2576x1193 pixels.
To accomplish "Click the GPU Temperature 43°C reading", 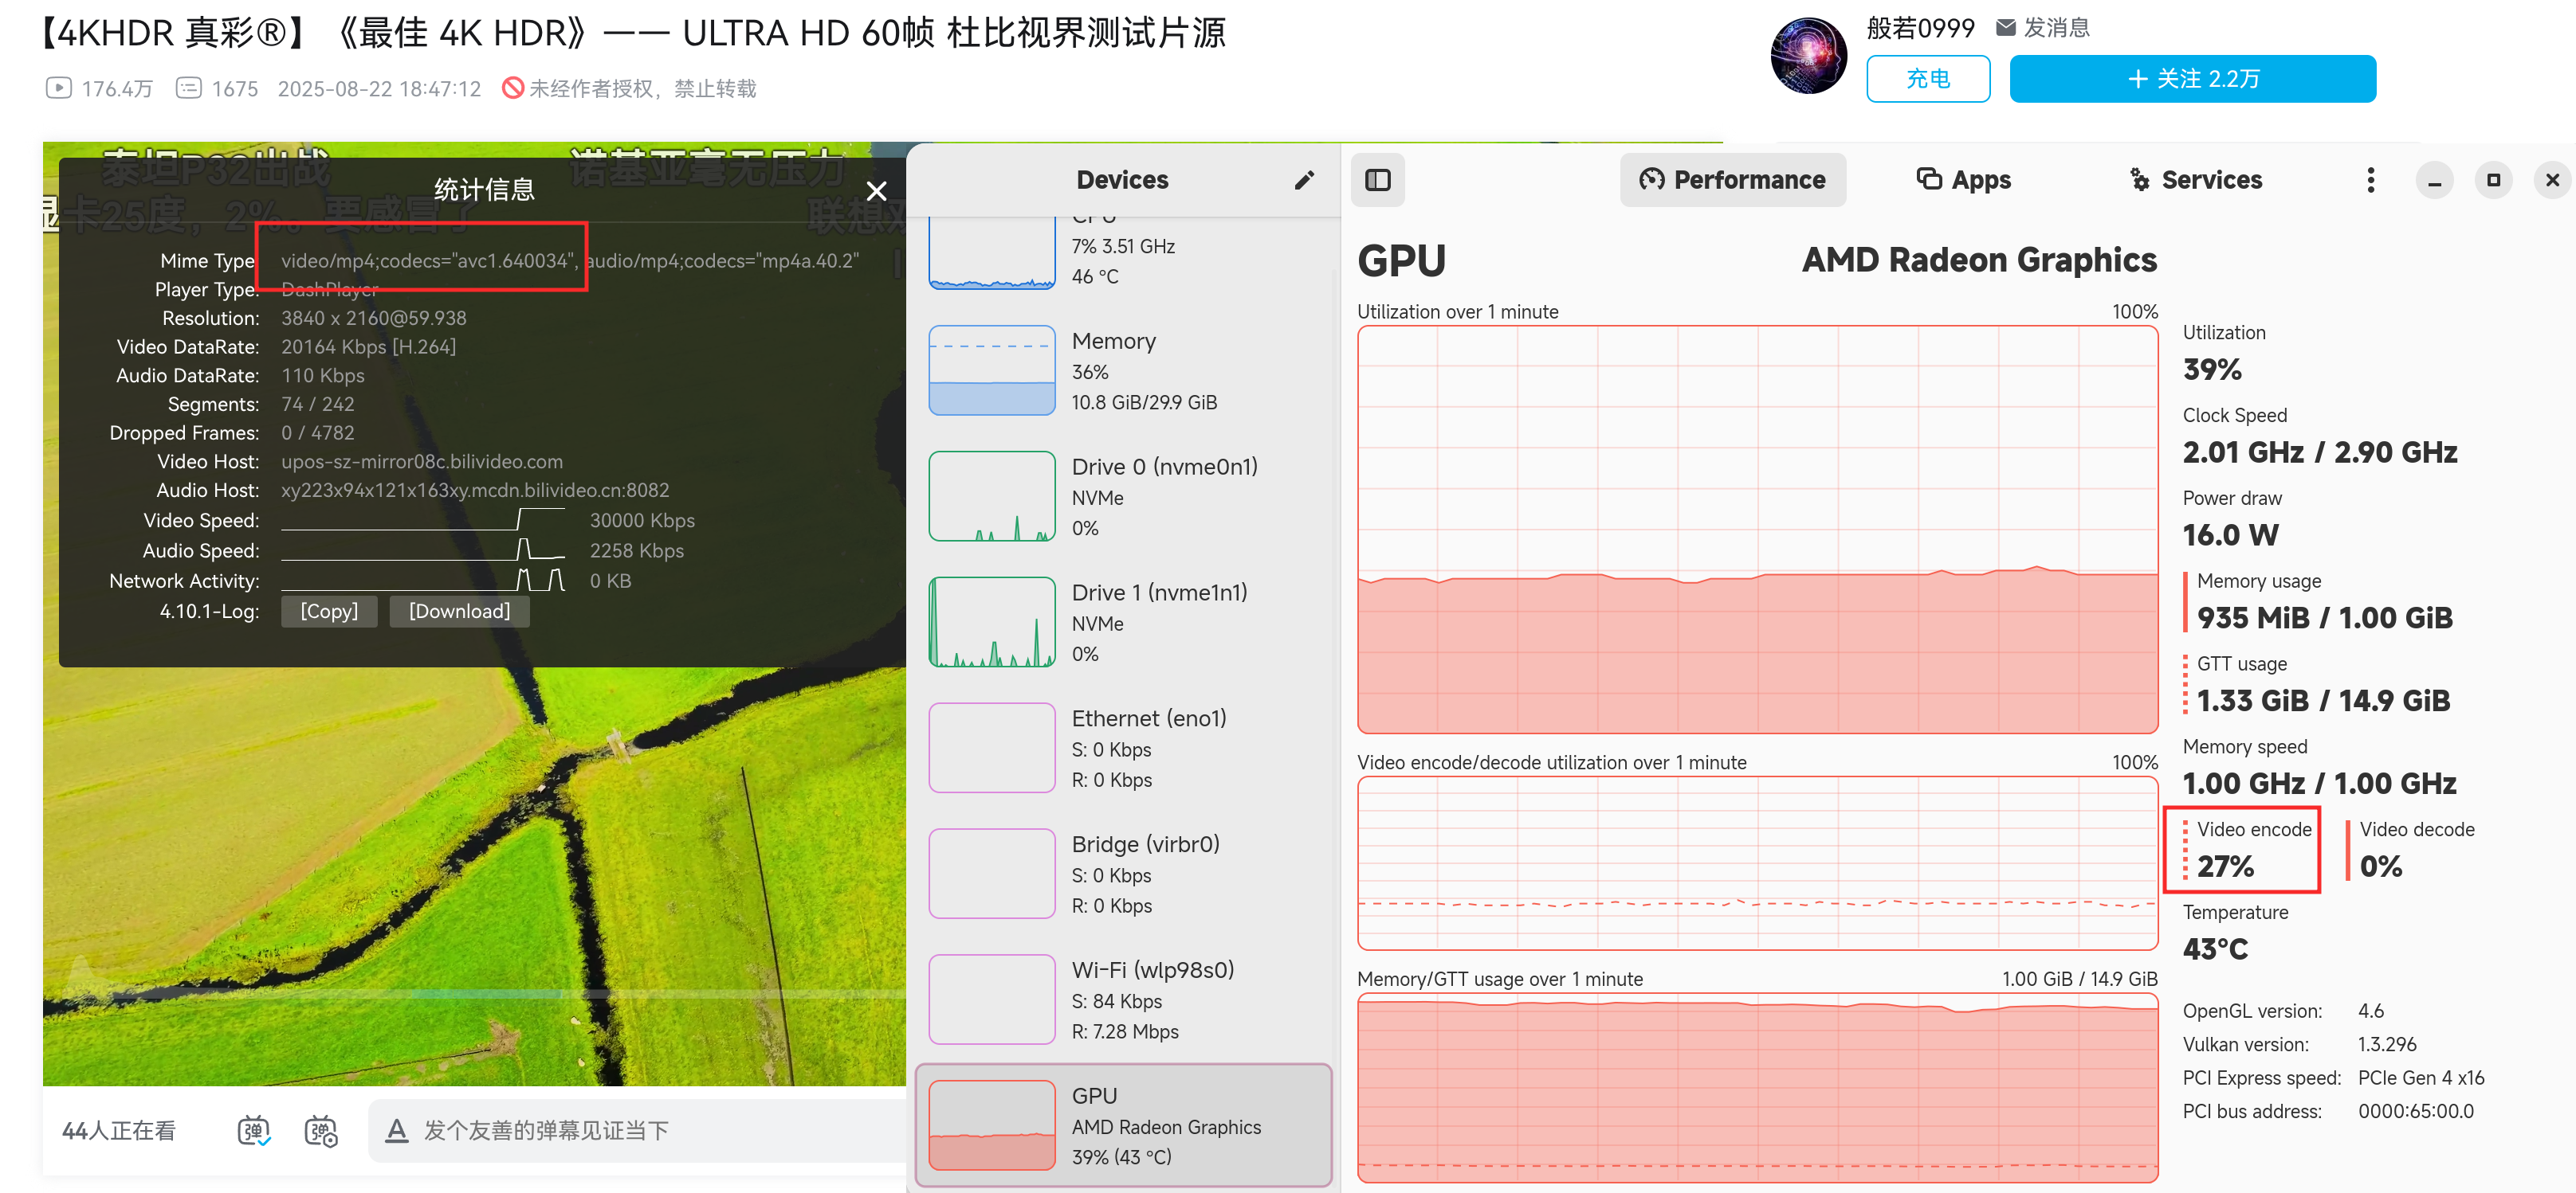I will (x=2215, y=949).
